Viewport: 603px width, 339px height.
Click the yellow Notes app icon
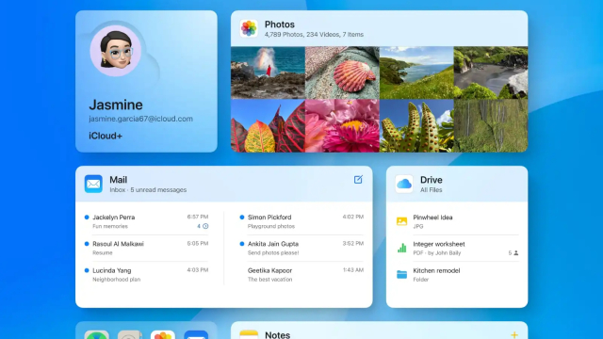click(249, 334)
